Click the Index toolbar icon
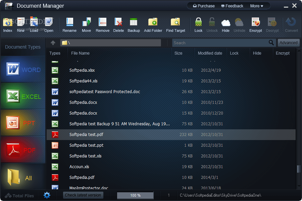The width and height of the screenshot is (302, 201). coord(8,22)
